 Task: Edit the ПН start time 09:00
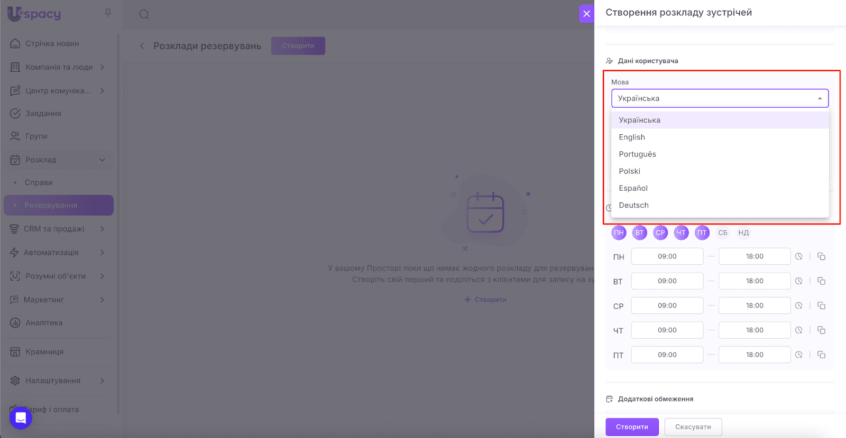(667, 256)
